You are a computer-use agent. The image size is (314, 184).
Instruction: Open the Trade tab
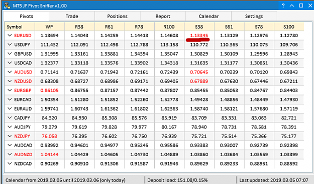click(72, 16)
